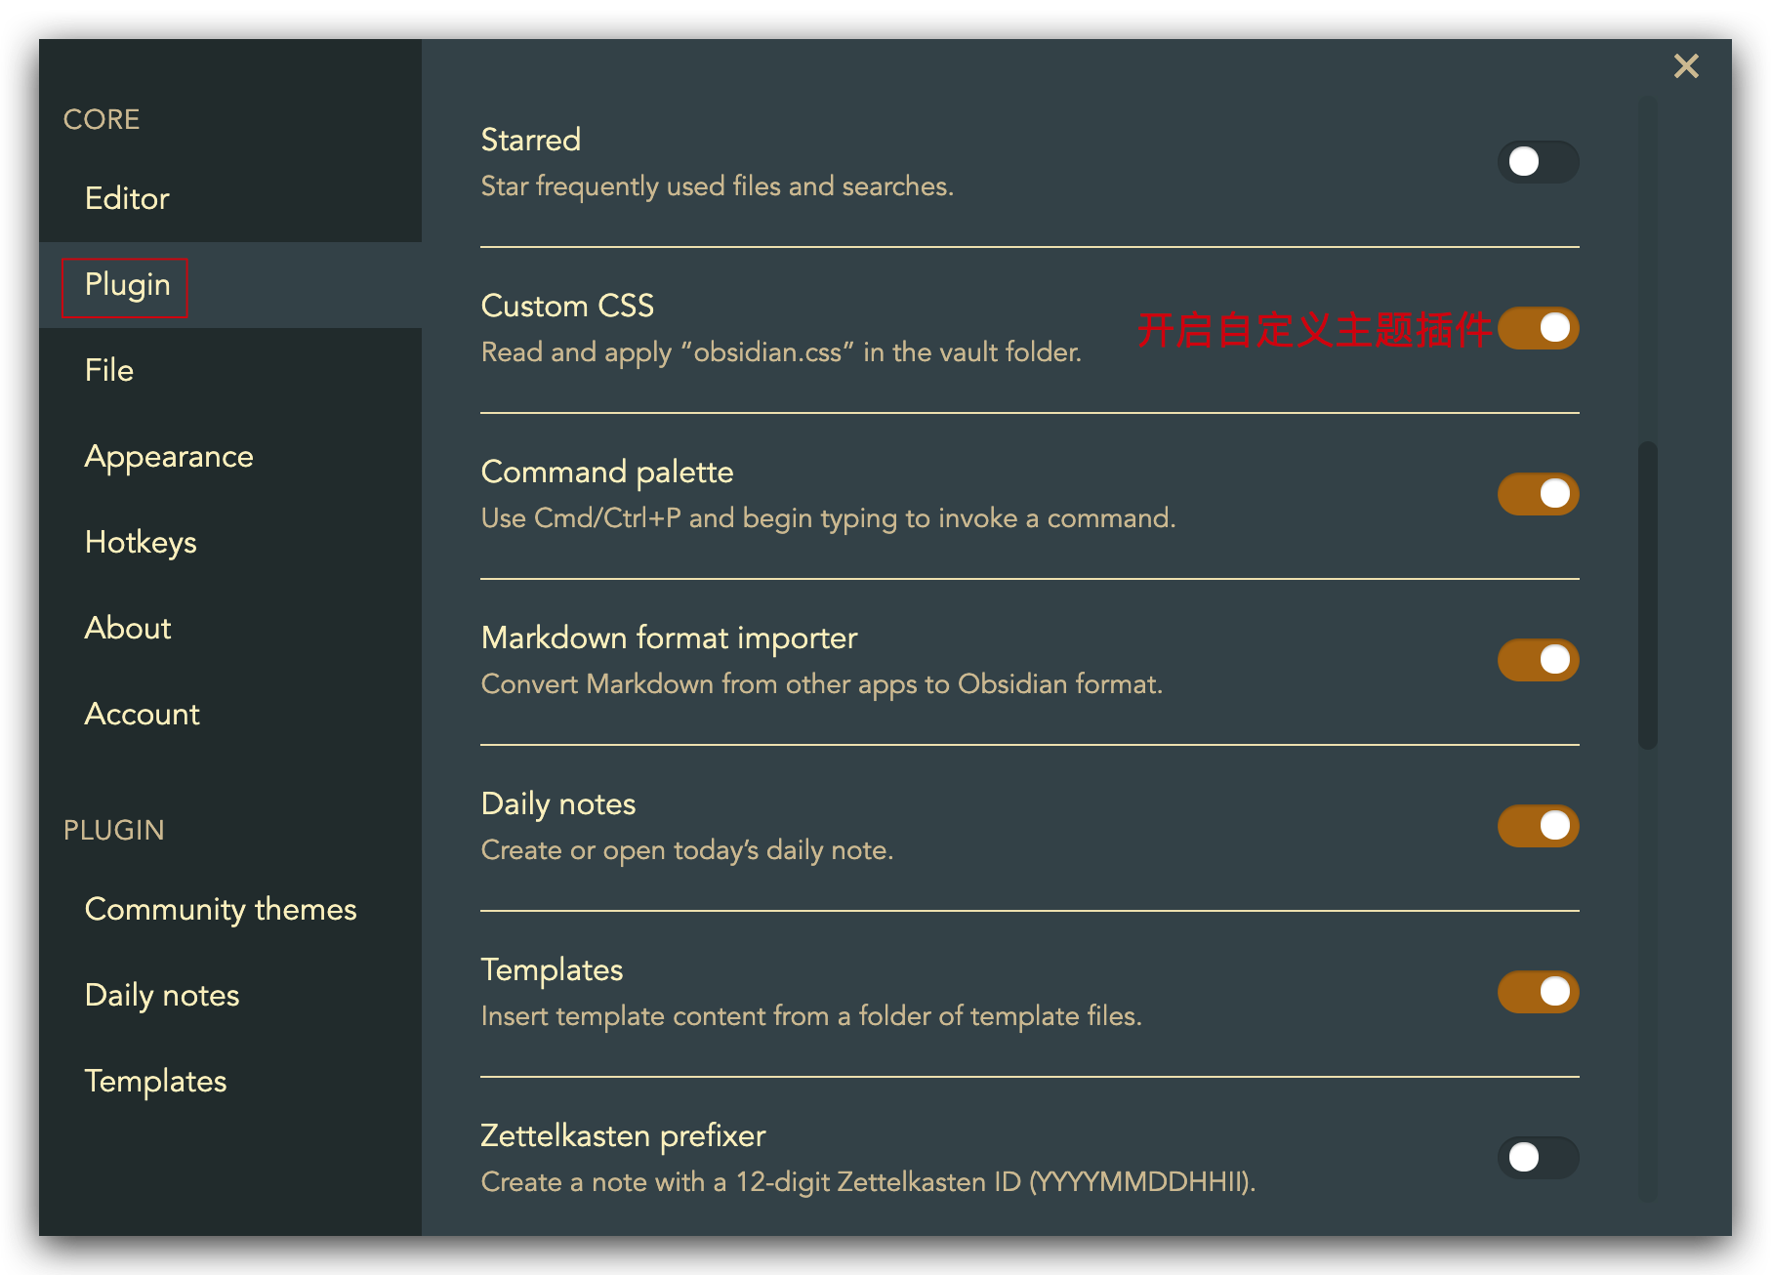Open Appearance settings
Viewport: 1771px width, 1275px height.
(169, 456)
